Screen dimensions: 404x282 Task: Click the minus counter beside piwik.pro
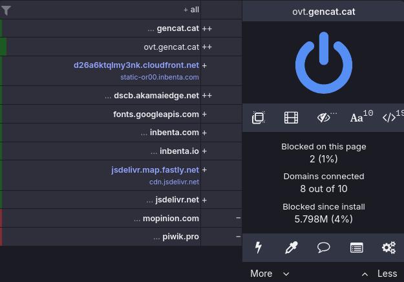(238, 236)
